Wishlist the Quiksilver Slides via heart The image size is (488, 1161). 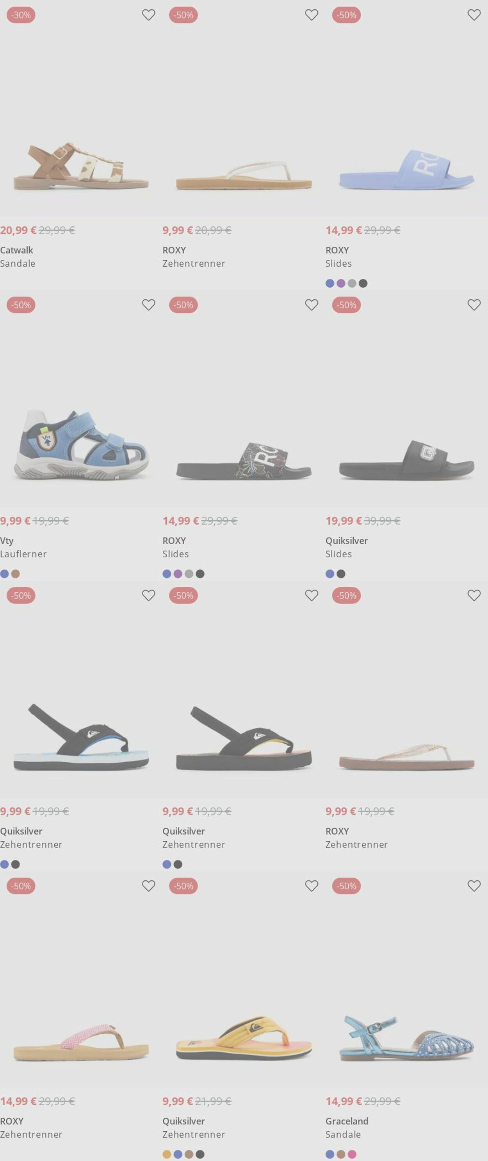point(474,305)
